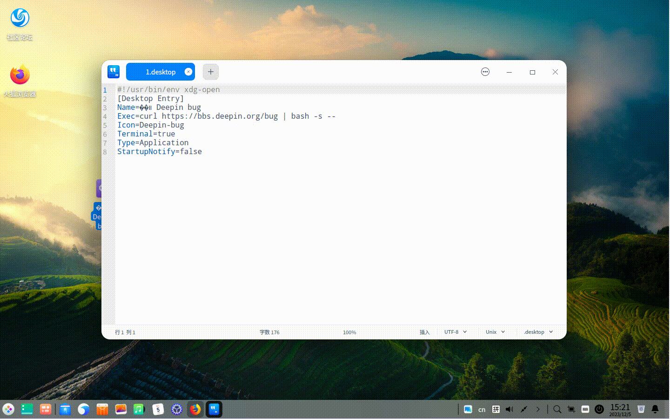The image size is (670, 419).
Task: Open the launcher from the dock
Action: pyautogui.click(x=8, y=409)
